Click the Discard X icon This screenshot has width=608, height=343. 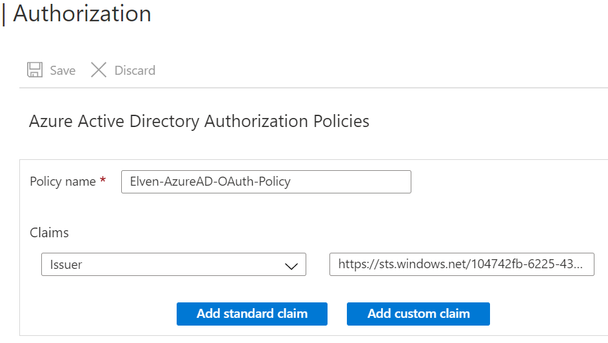tap(99, 70)
